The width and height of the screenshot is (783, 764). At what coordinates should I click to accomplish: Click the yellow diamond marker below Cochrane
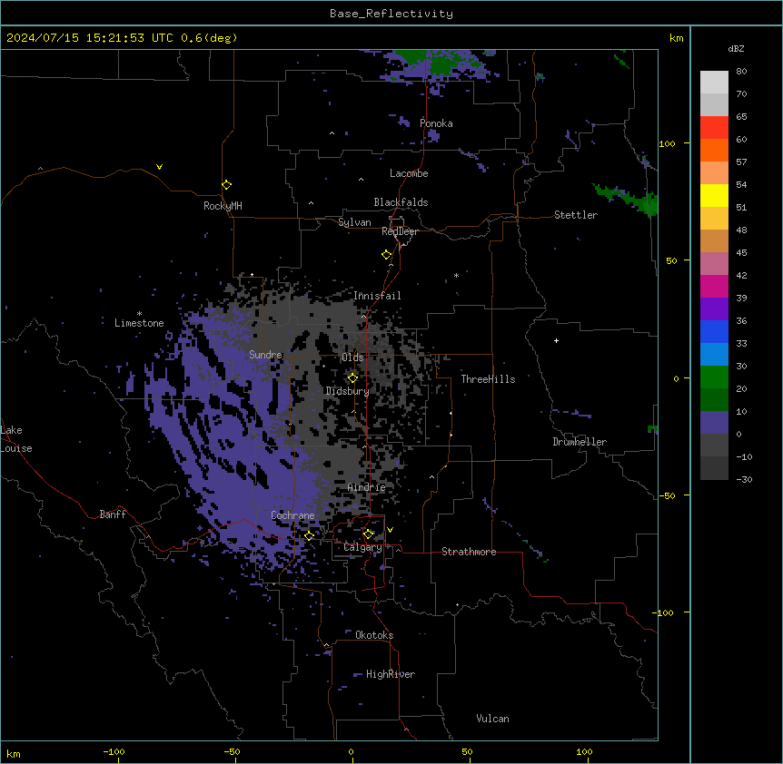point(309,536)
